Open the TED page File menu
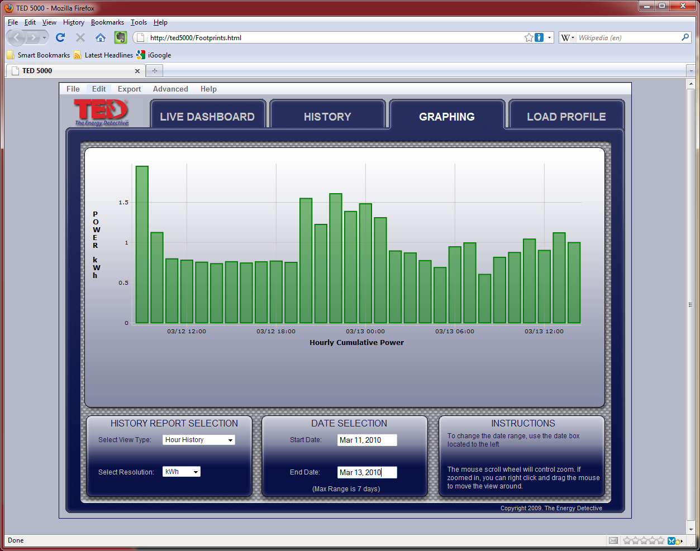Image resolution: width=700 pixels, height=551 pixels. click(x=73, y=89)
